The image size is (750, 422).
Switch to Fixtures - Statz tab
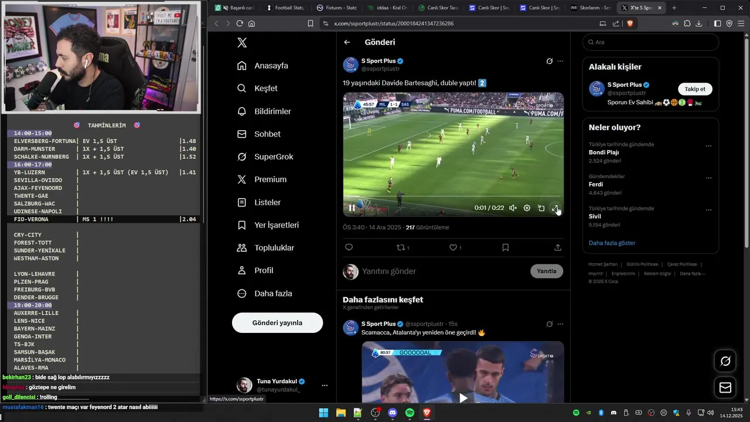(x=336, y=8)
